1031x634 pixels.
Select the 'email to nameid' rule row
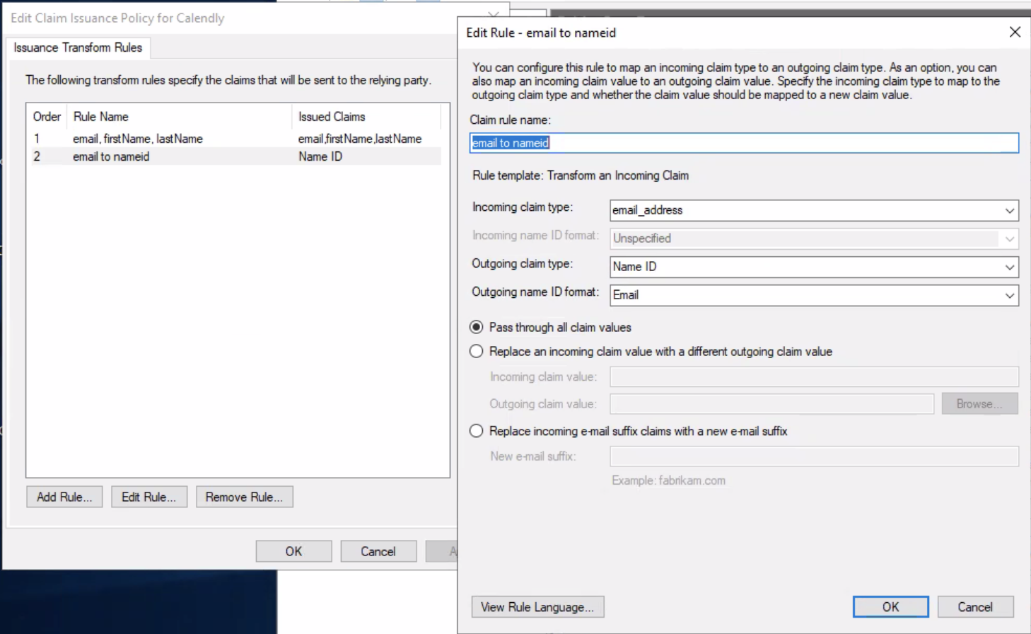coord(111,156)
